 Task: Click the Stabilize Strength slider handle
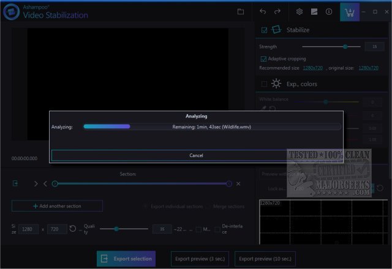tap(345, 46)
